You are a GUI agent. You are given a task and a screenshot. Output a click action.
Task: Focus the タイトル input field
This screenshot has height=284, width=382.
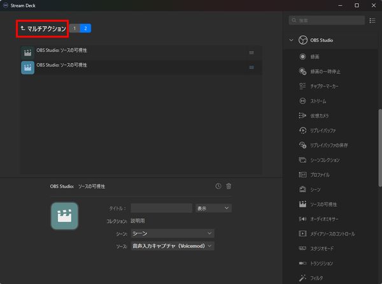coord(161,208)
